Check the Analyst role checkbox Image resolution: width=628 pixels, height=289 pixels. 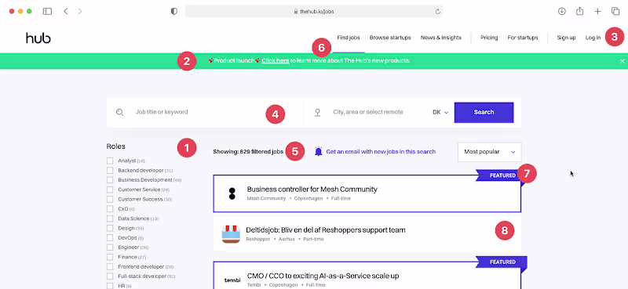pos(110,161)
